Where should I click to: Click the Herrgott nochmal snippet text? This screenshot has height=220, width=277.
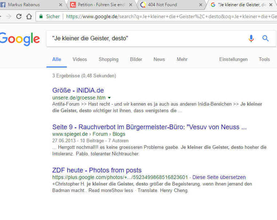coord(159,150)
